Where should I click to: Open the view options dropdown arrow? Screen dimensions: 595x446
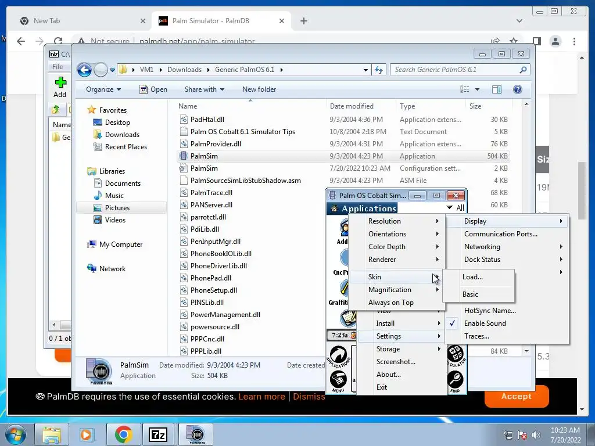point(478,89)
